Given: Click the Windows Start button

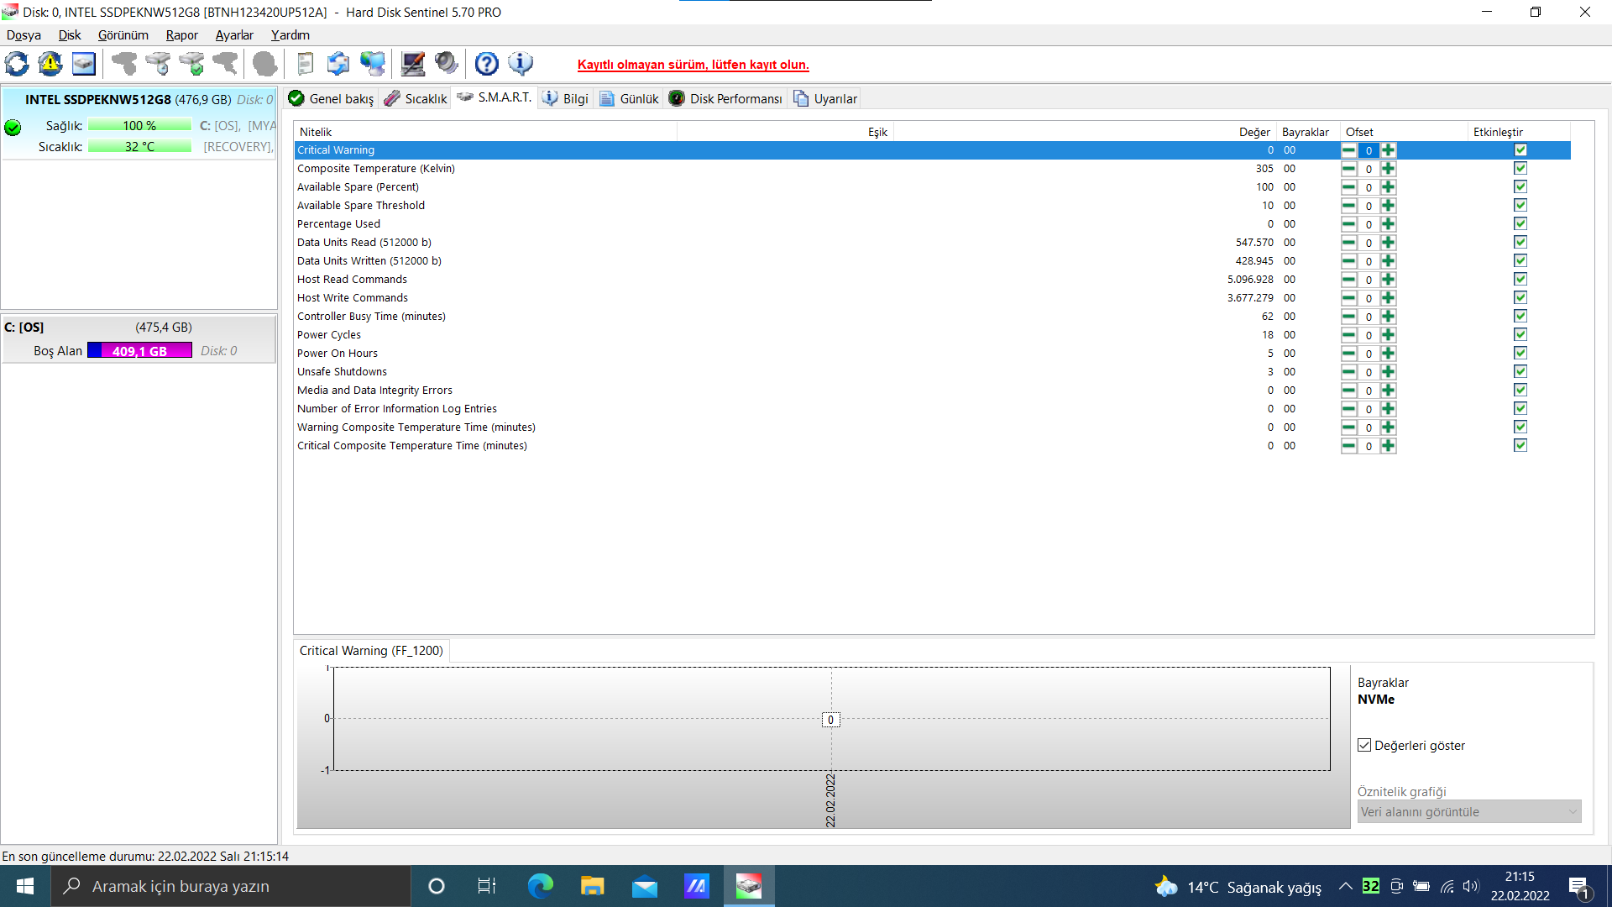Looking at the screenshot, I should [25, 886].
